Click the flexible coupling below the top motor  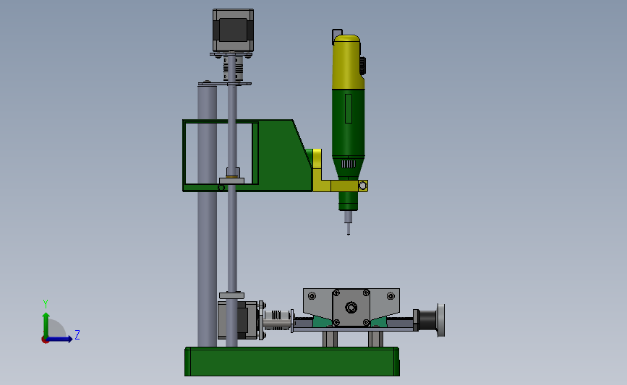pyautogui.click(x=233, y=69)
